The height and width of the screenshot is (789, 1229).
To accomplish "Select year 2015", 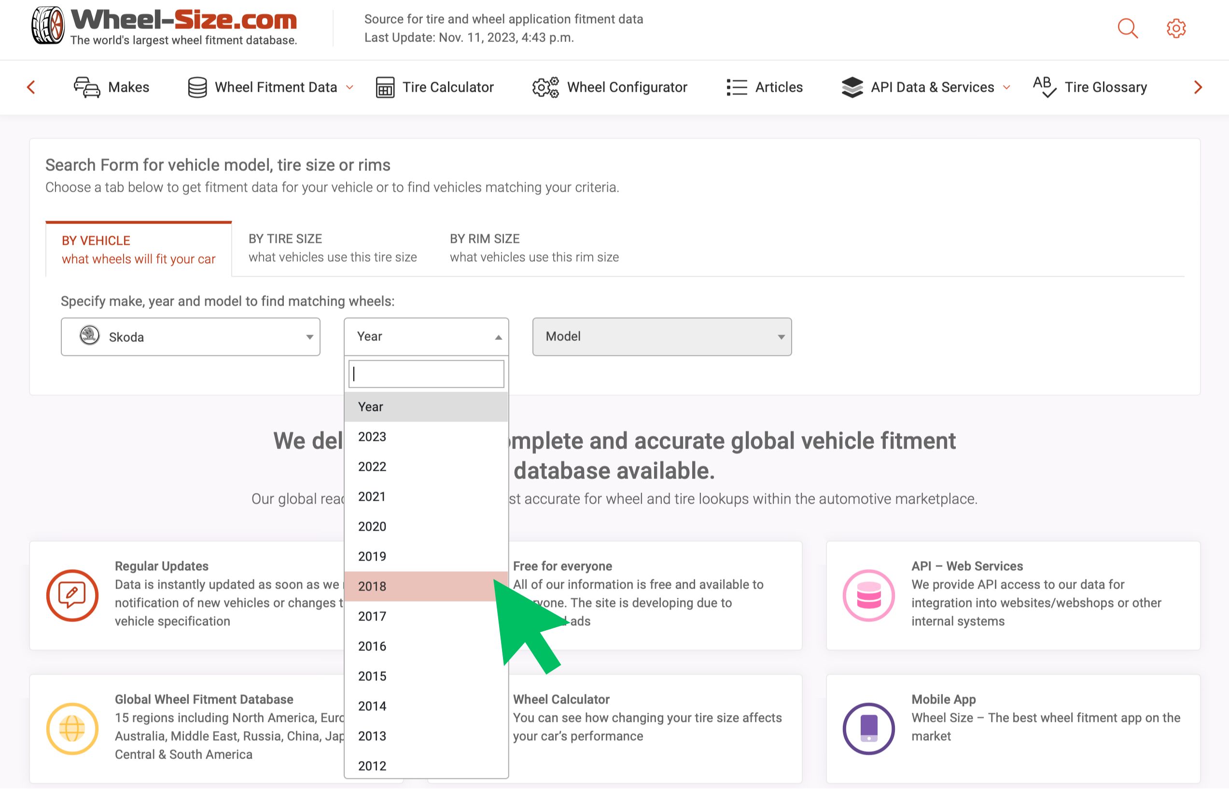I will click(426, 676).
